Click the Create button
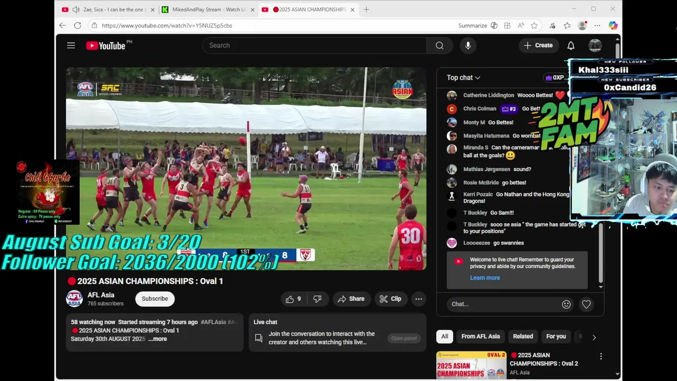 pyautogui.click(x=538, y=46)
